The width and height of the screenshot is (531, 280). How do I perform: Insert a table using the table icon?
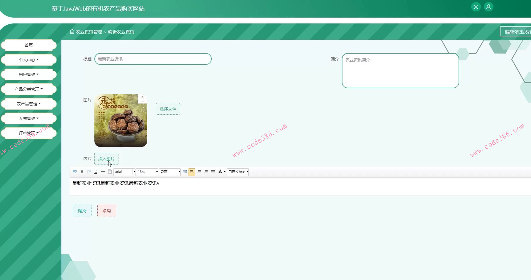[x=185, y=172]
